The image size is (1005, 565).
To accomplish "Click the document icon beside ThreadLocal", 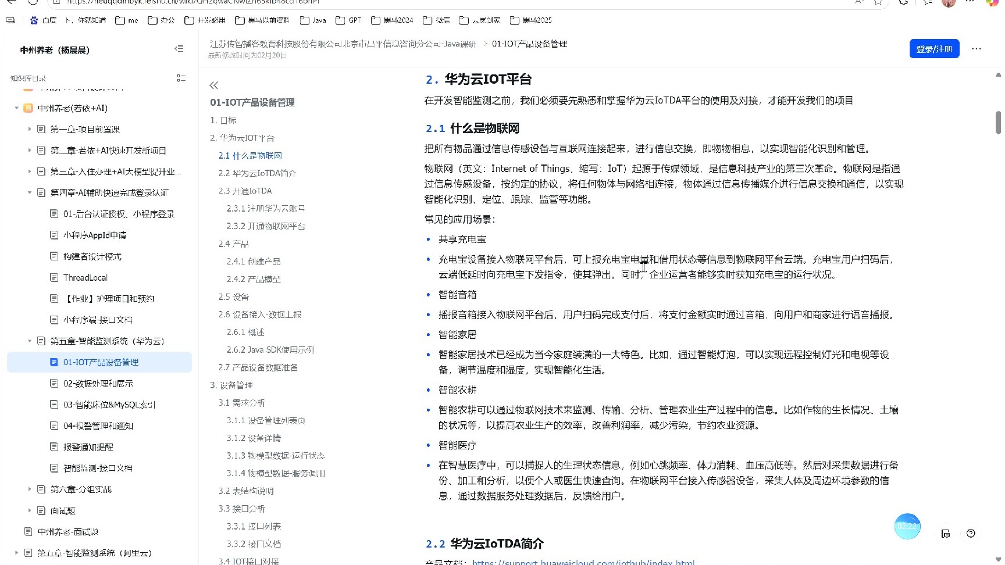I will (x=54, y=278).
